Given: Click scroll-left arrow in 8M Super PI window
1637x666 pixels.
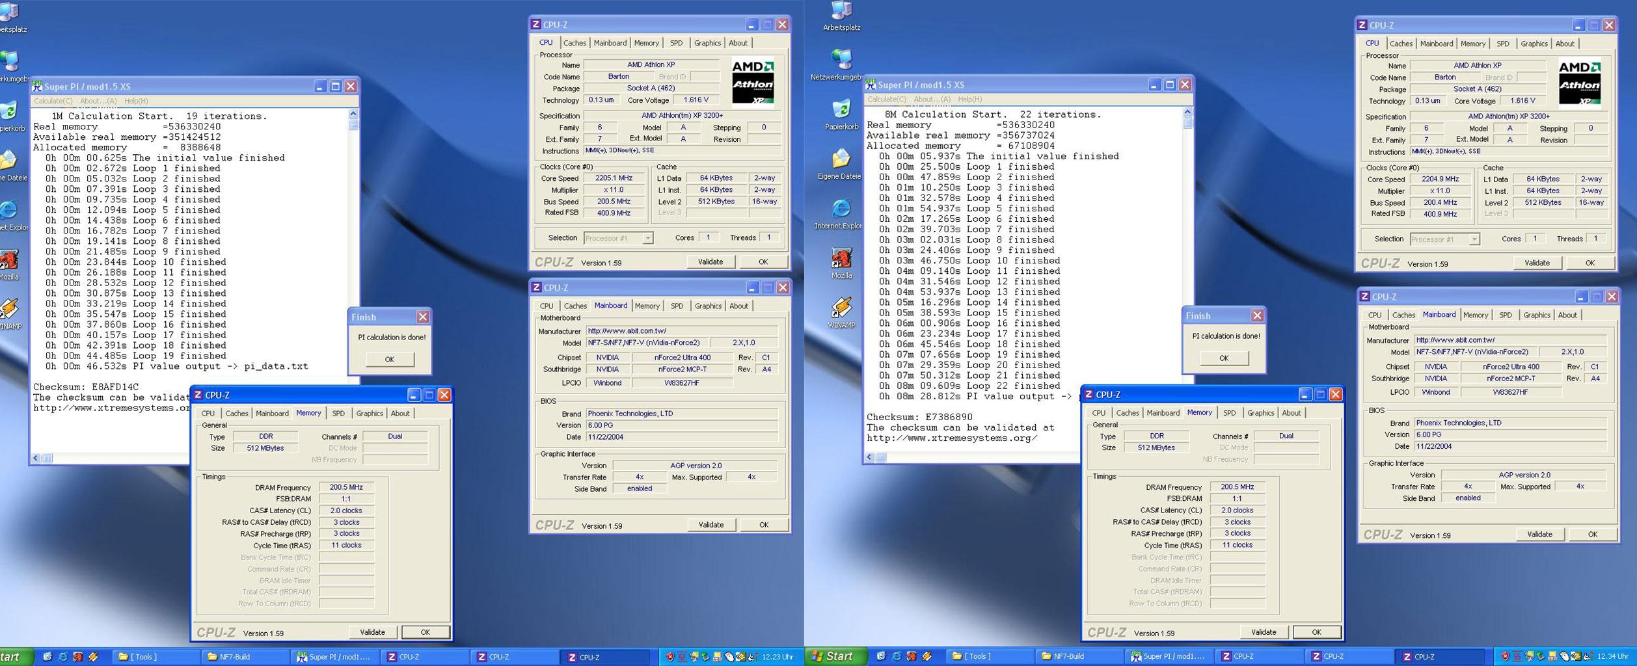Looking at the screenshot, I should coord(870,457).
